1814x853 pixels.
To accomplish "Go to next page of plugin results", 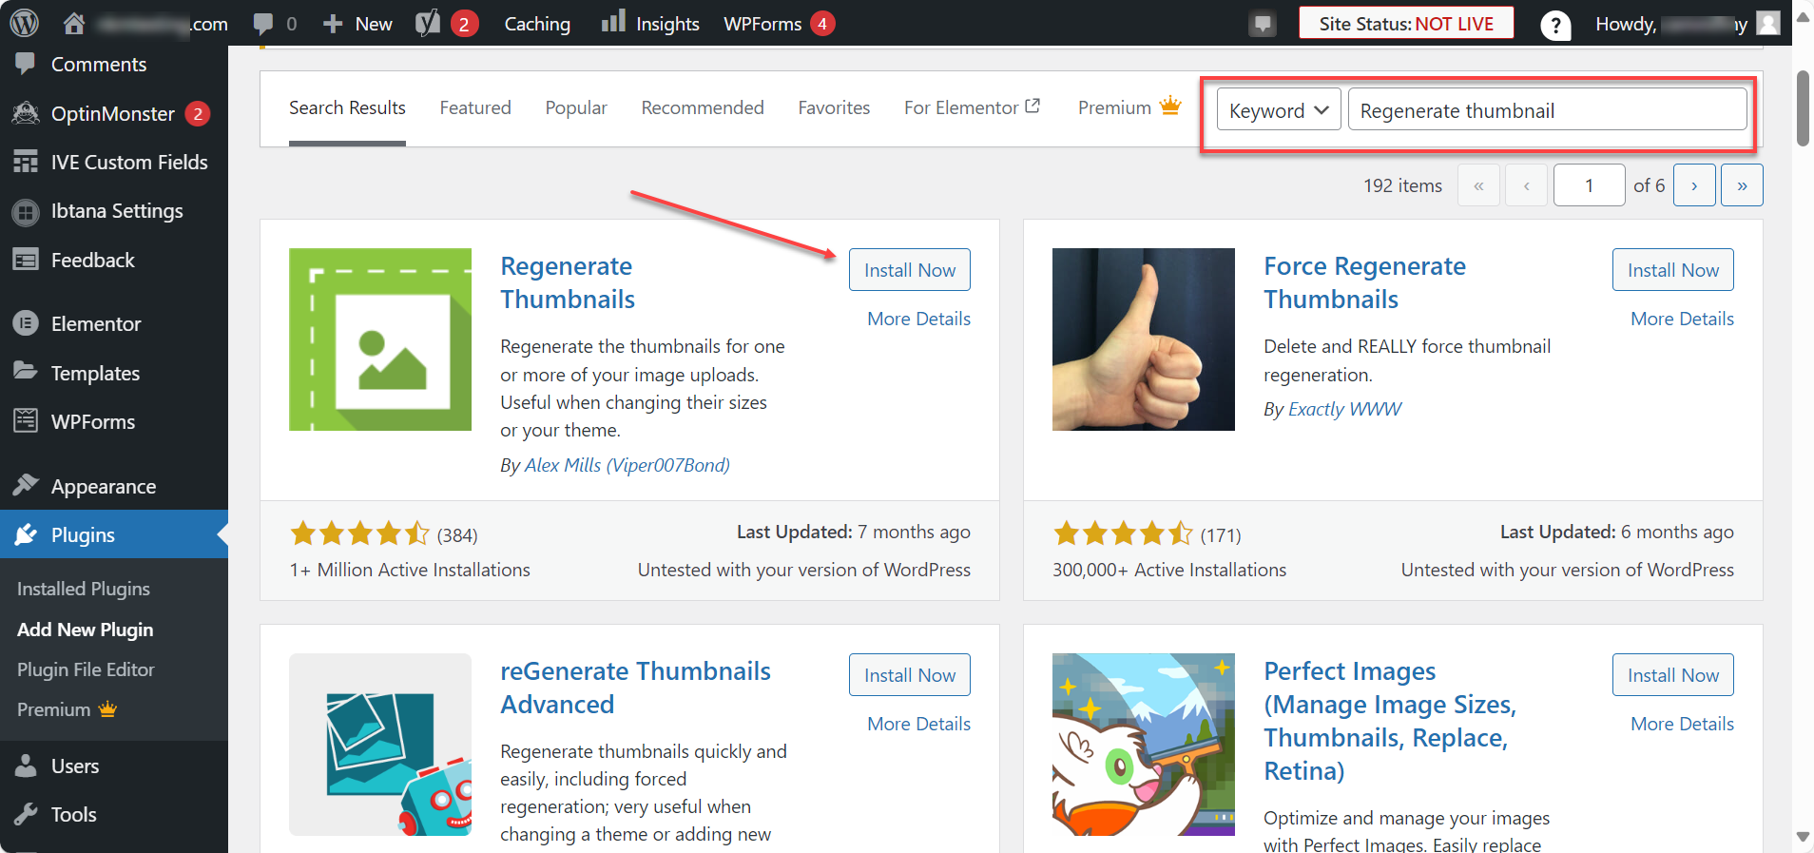I will (x=1694, y=185).
